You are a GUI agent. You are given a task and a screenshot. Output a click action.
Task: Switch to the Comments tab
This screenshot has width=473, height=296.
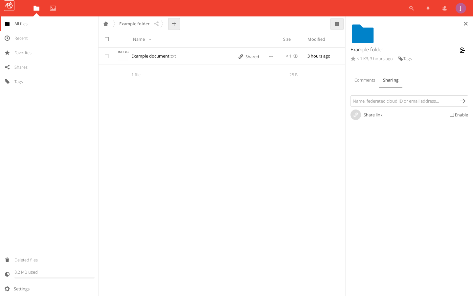[365, 80]
